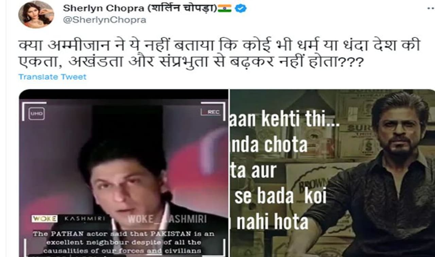Click the PATHAN actor caption text
Screen dimensions: 435x257
pyautogui.click(x=122, y=242)
